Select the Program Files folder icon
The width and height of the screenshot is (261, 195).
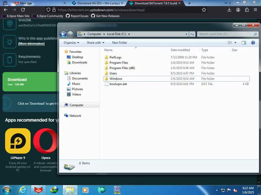(106, 63)
